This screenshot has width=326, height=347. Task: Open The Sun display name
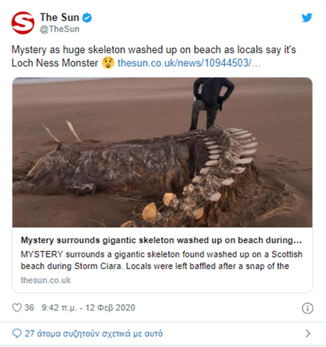pos(60,17)
